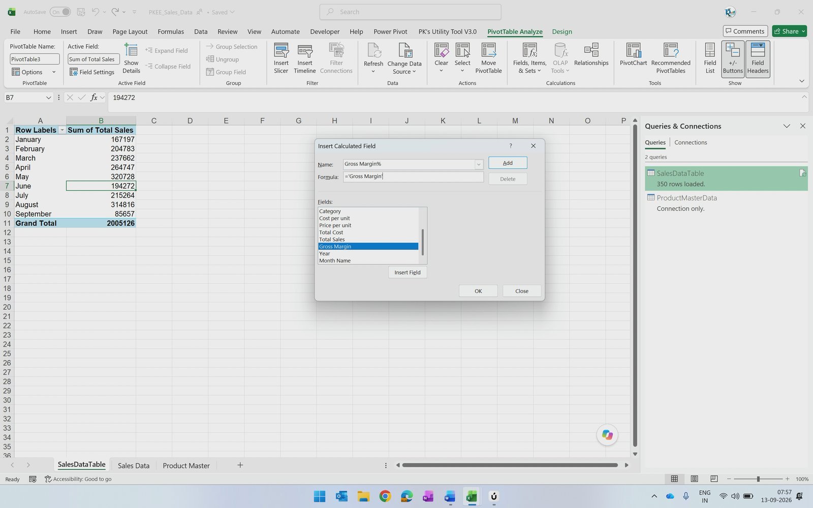This screenshot has width=813, height=508.
Task: Click the Search box in title bar
Action: [x=411, y=12]
